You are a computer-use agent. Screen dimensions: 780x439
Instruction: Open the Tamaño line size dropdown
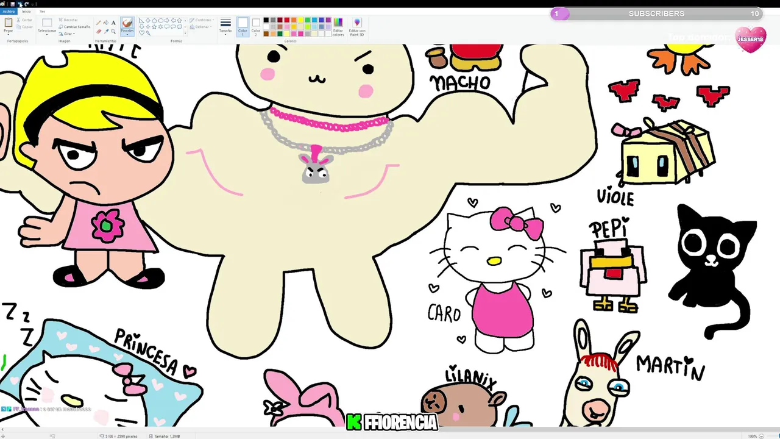[x=225, y=27]
